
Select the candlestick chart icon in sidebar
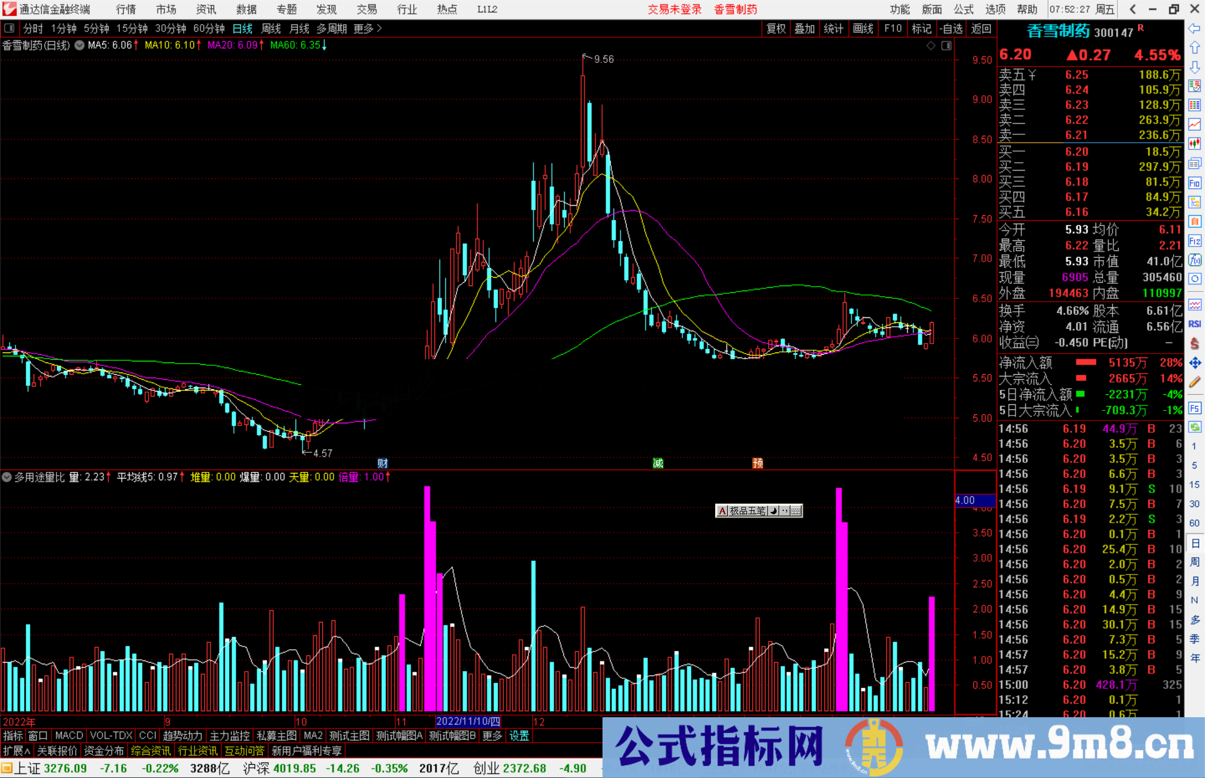pos(1194,144)
